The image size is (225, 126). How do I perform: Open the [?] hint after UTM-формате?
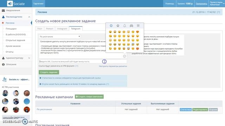point(77,66)
